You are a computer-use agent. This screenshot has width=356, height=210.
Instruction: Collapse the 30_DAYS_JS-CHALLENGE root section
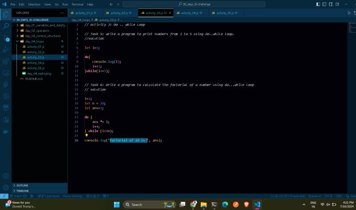tap(40, 20)
